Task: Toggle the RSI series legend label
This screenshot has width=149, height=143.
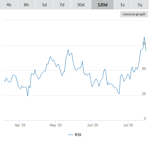Action: [x=78, y=135]
